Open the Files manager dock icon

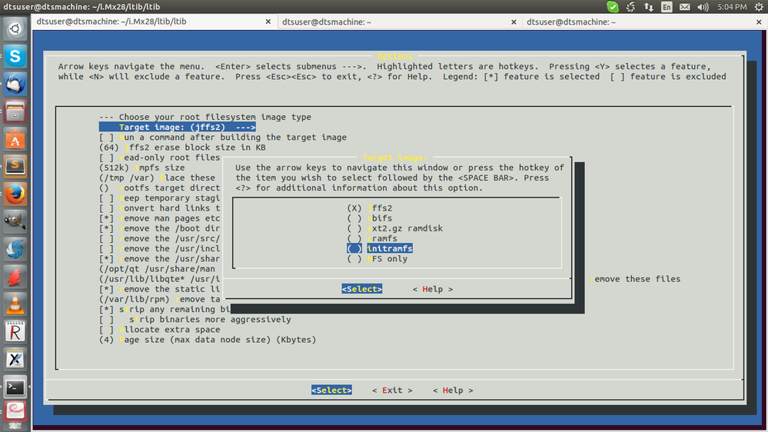(x=15, y=112)
